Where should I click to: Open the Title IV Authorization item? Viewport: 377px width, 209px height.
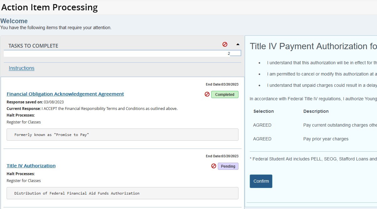tap(31, 166)
